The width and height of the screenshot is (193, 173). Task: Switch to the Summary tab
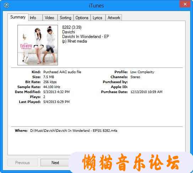(18, 17)
